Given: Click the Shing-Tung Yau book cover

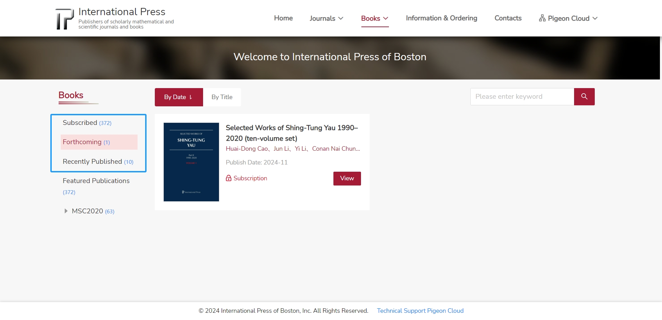Looking at the screenshot, I should coord(191,162).
